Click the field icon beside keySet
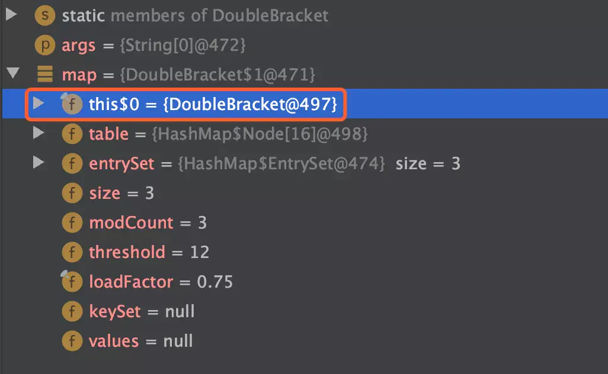This screenshot has height=374, width=608. point(72,312)
